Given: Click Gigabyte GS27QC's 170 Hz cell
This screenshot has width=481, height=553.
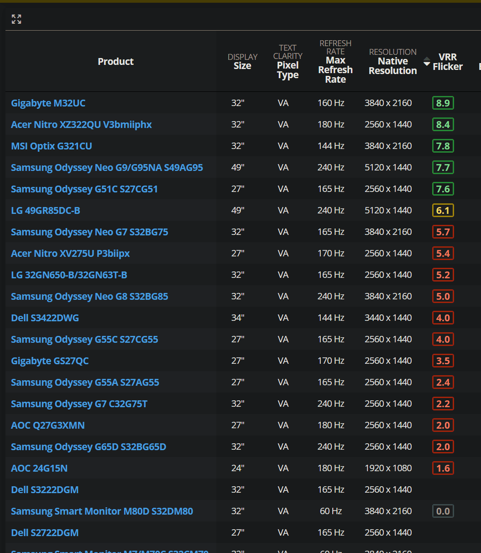Looking at the screenshot, I should coord(331,361).
